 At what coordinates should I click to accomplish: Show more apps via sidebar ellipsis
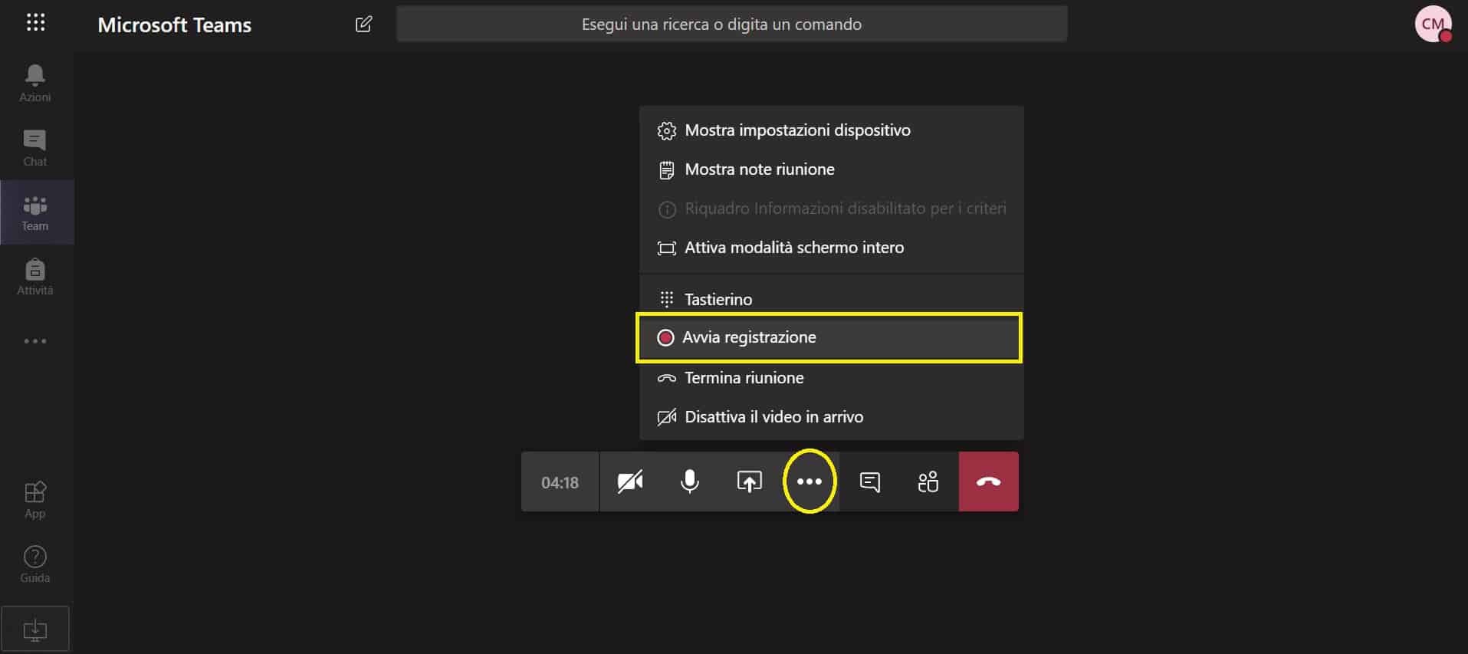point(35,341)
